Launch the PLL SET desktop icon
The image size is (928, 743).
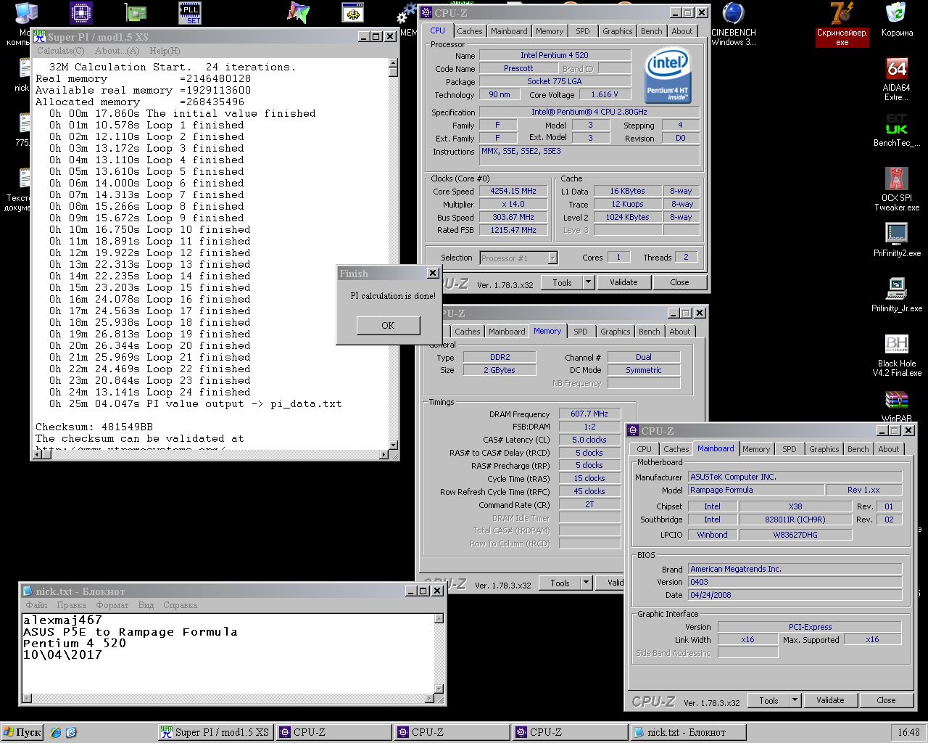190,13
